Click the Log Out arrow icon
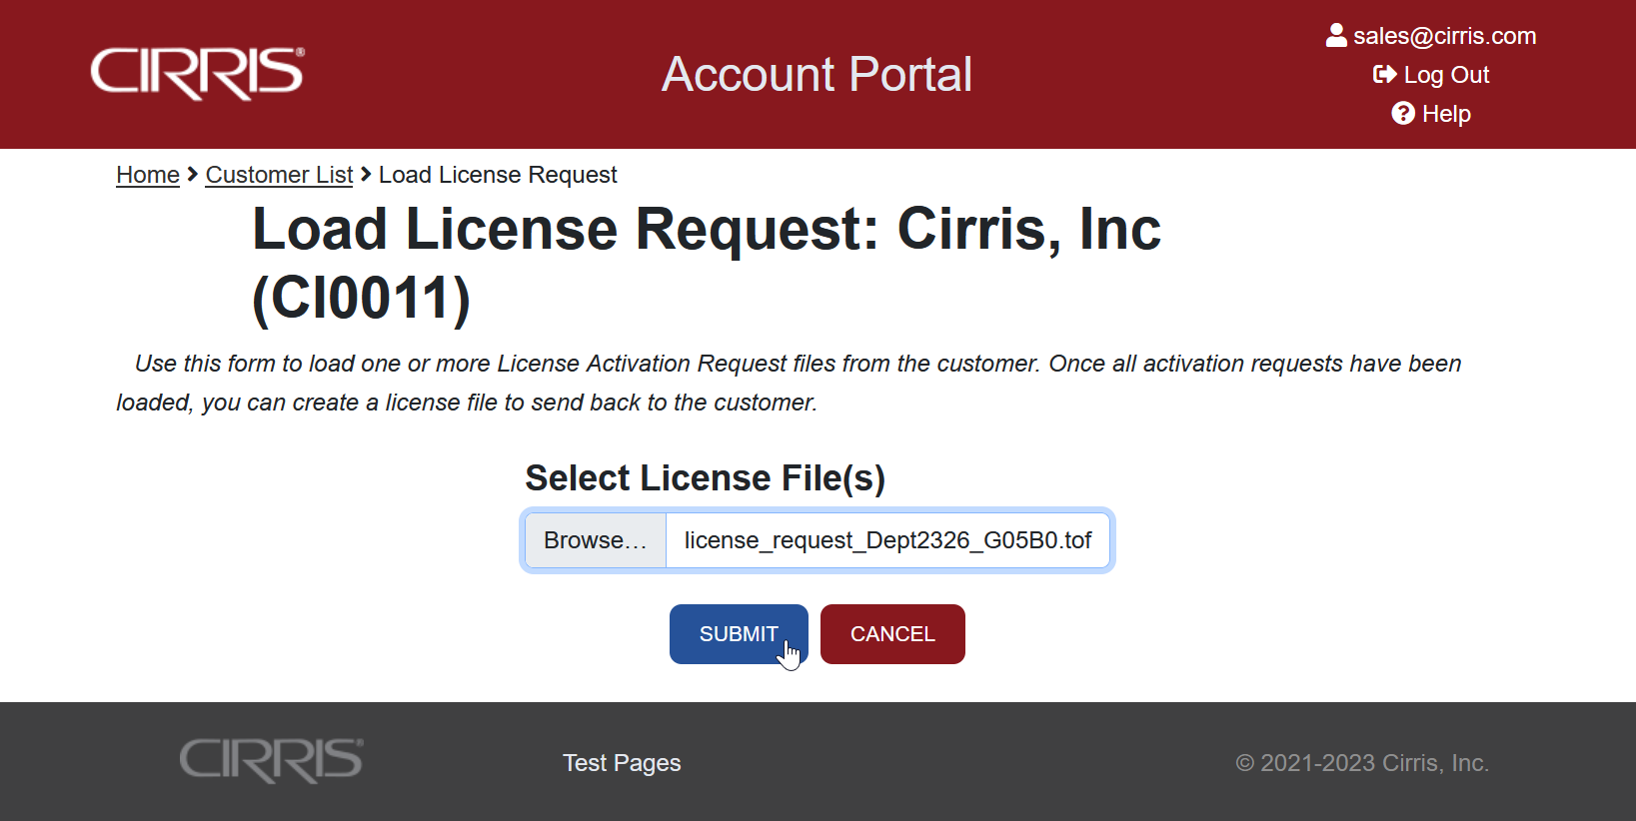Viewport: 1636px width, 821px height. [1384, 75]
